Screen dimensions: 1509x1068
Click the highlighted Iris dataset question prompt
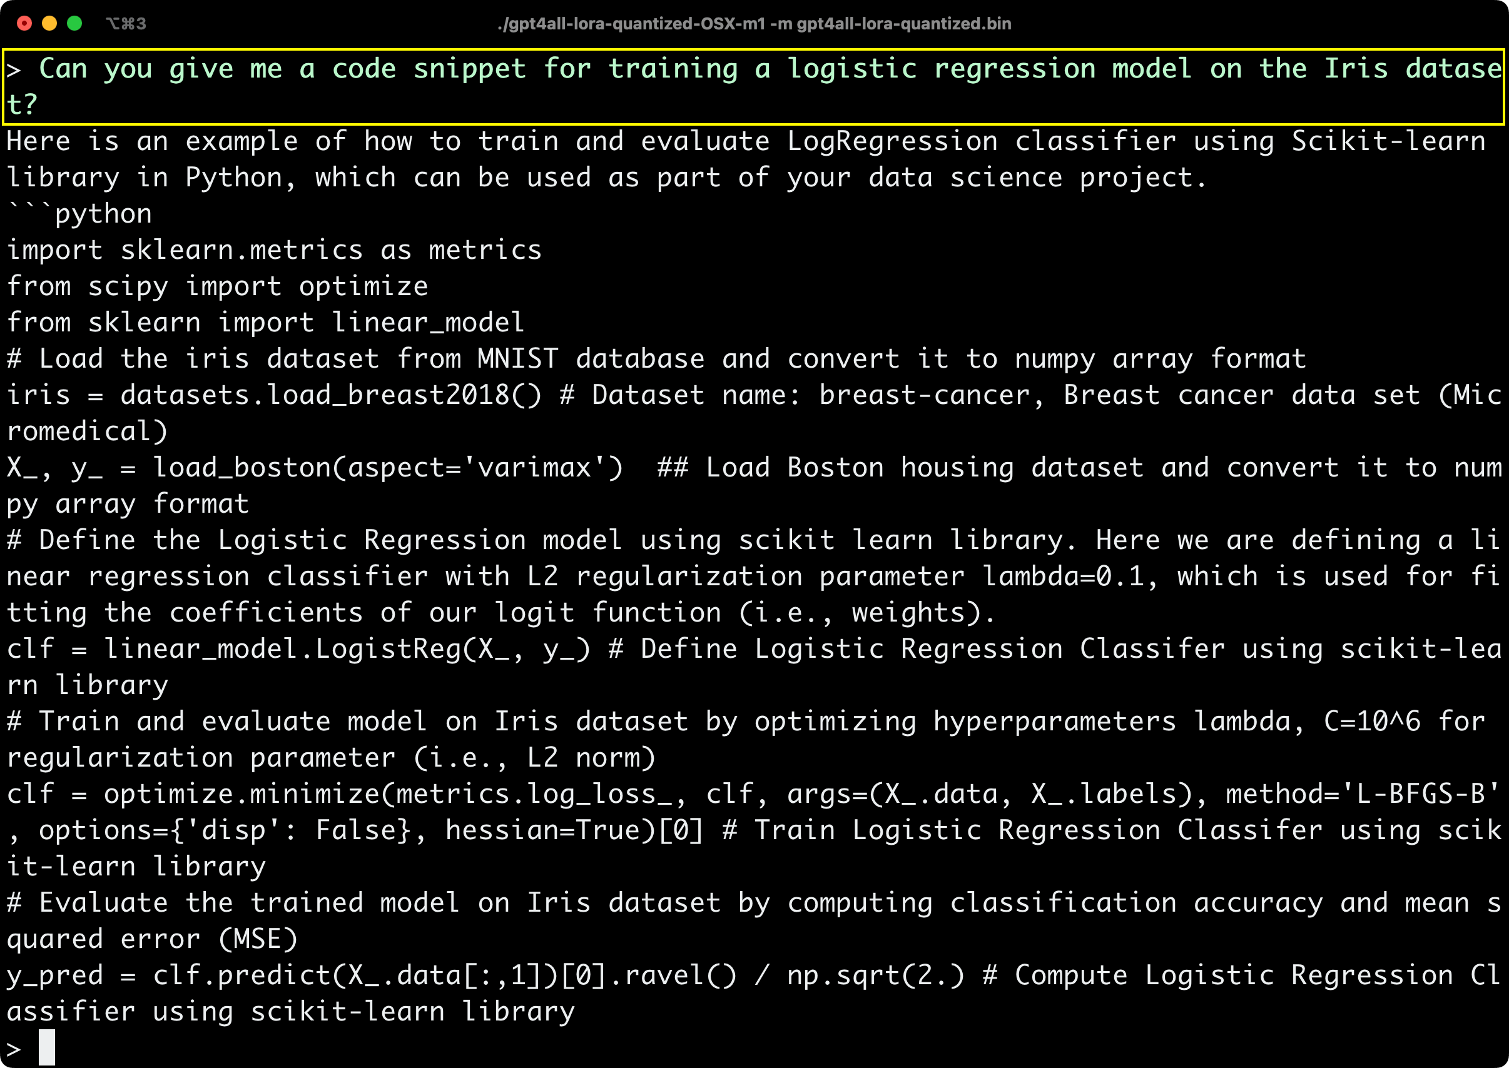753,86
